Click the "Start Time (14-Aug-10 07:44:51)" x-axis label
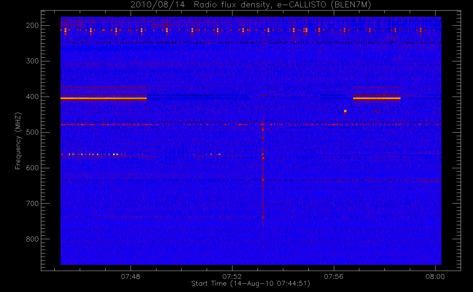 pyautogui.click(x=251, y=284)
